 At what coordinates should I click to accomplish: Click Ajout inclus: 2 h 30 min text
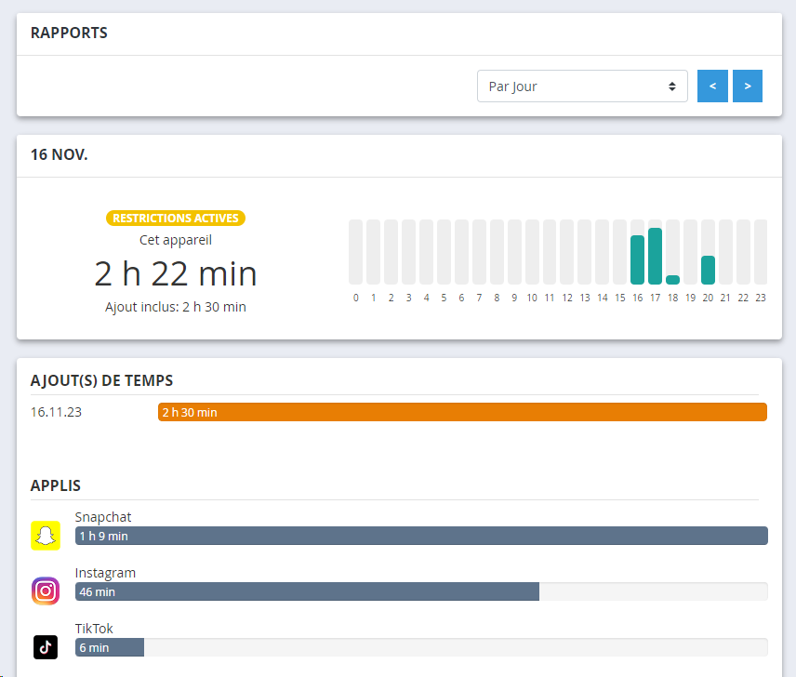coord(176,307)
